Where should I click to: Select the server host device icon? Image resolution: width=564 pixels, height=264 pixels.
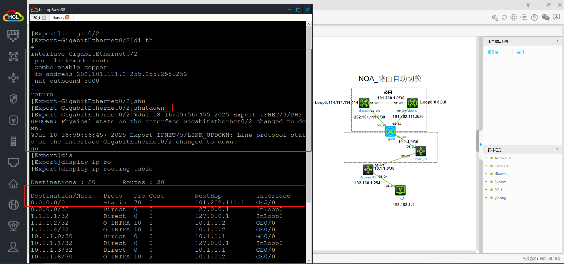[13, 141]
